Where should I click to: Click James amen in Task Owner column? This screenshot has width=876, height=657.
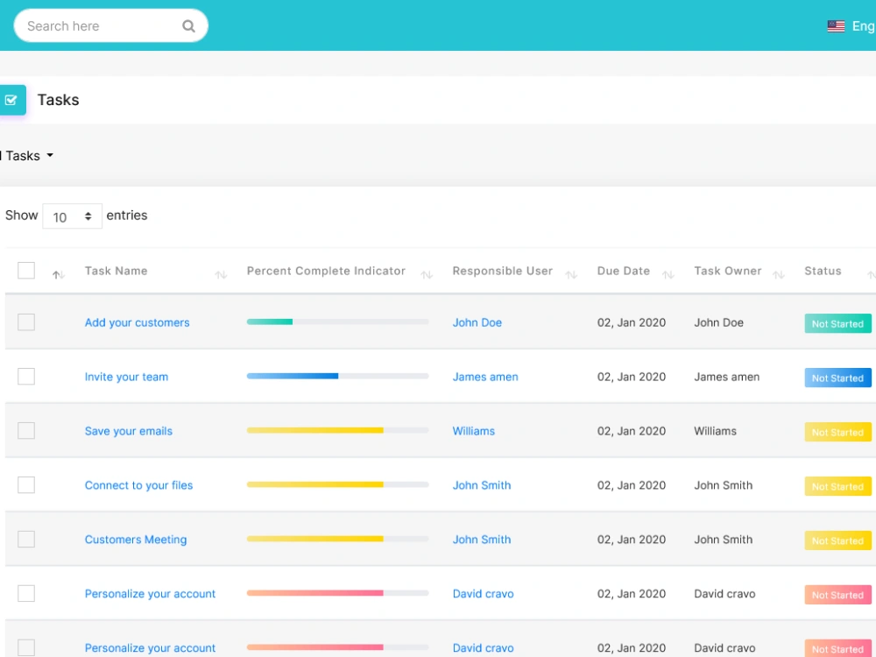(x=727, y=377)
